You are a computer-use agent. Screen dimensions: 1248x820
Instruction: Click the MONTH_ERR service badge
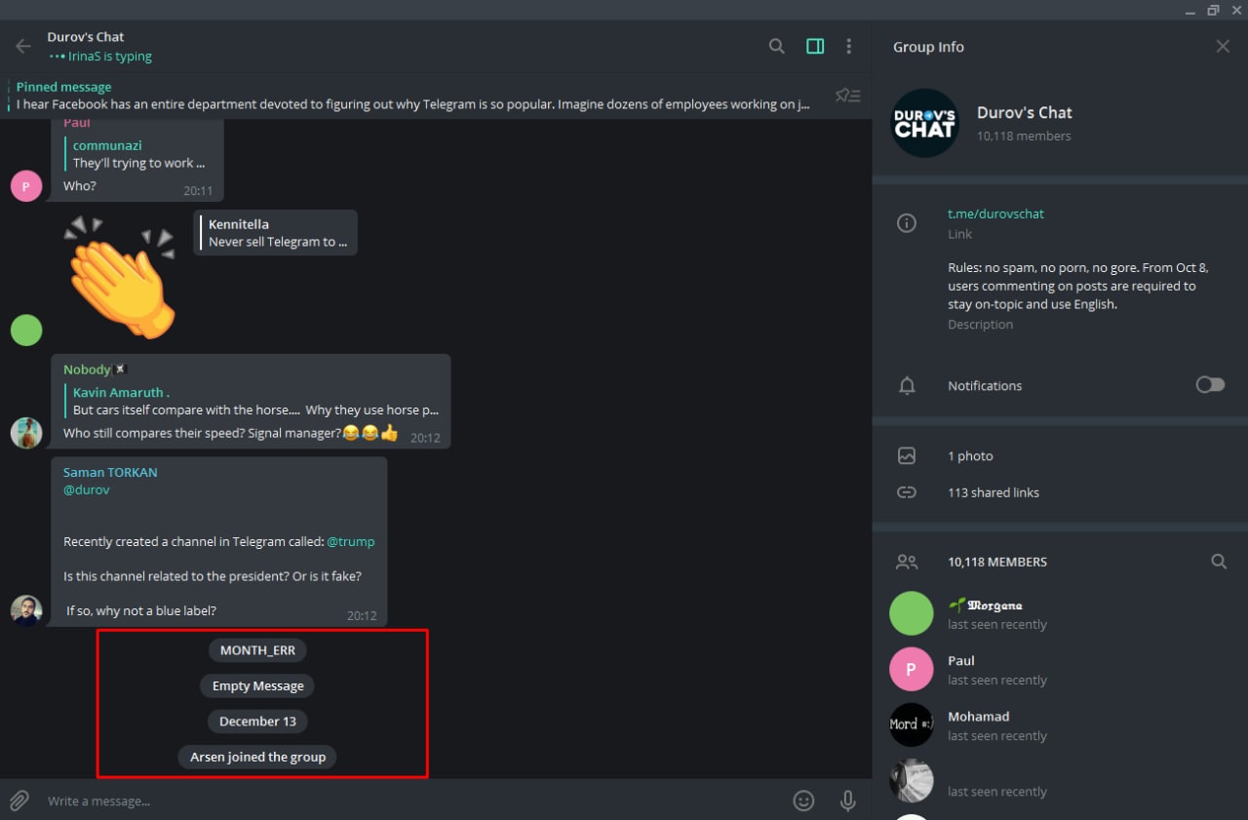click(257, 650)
